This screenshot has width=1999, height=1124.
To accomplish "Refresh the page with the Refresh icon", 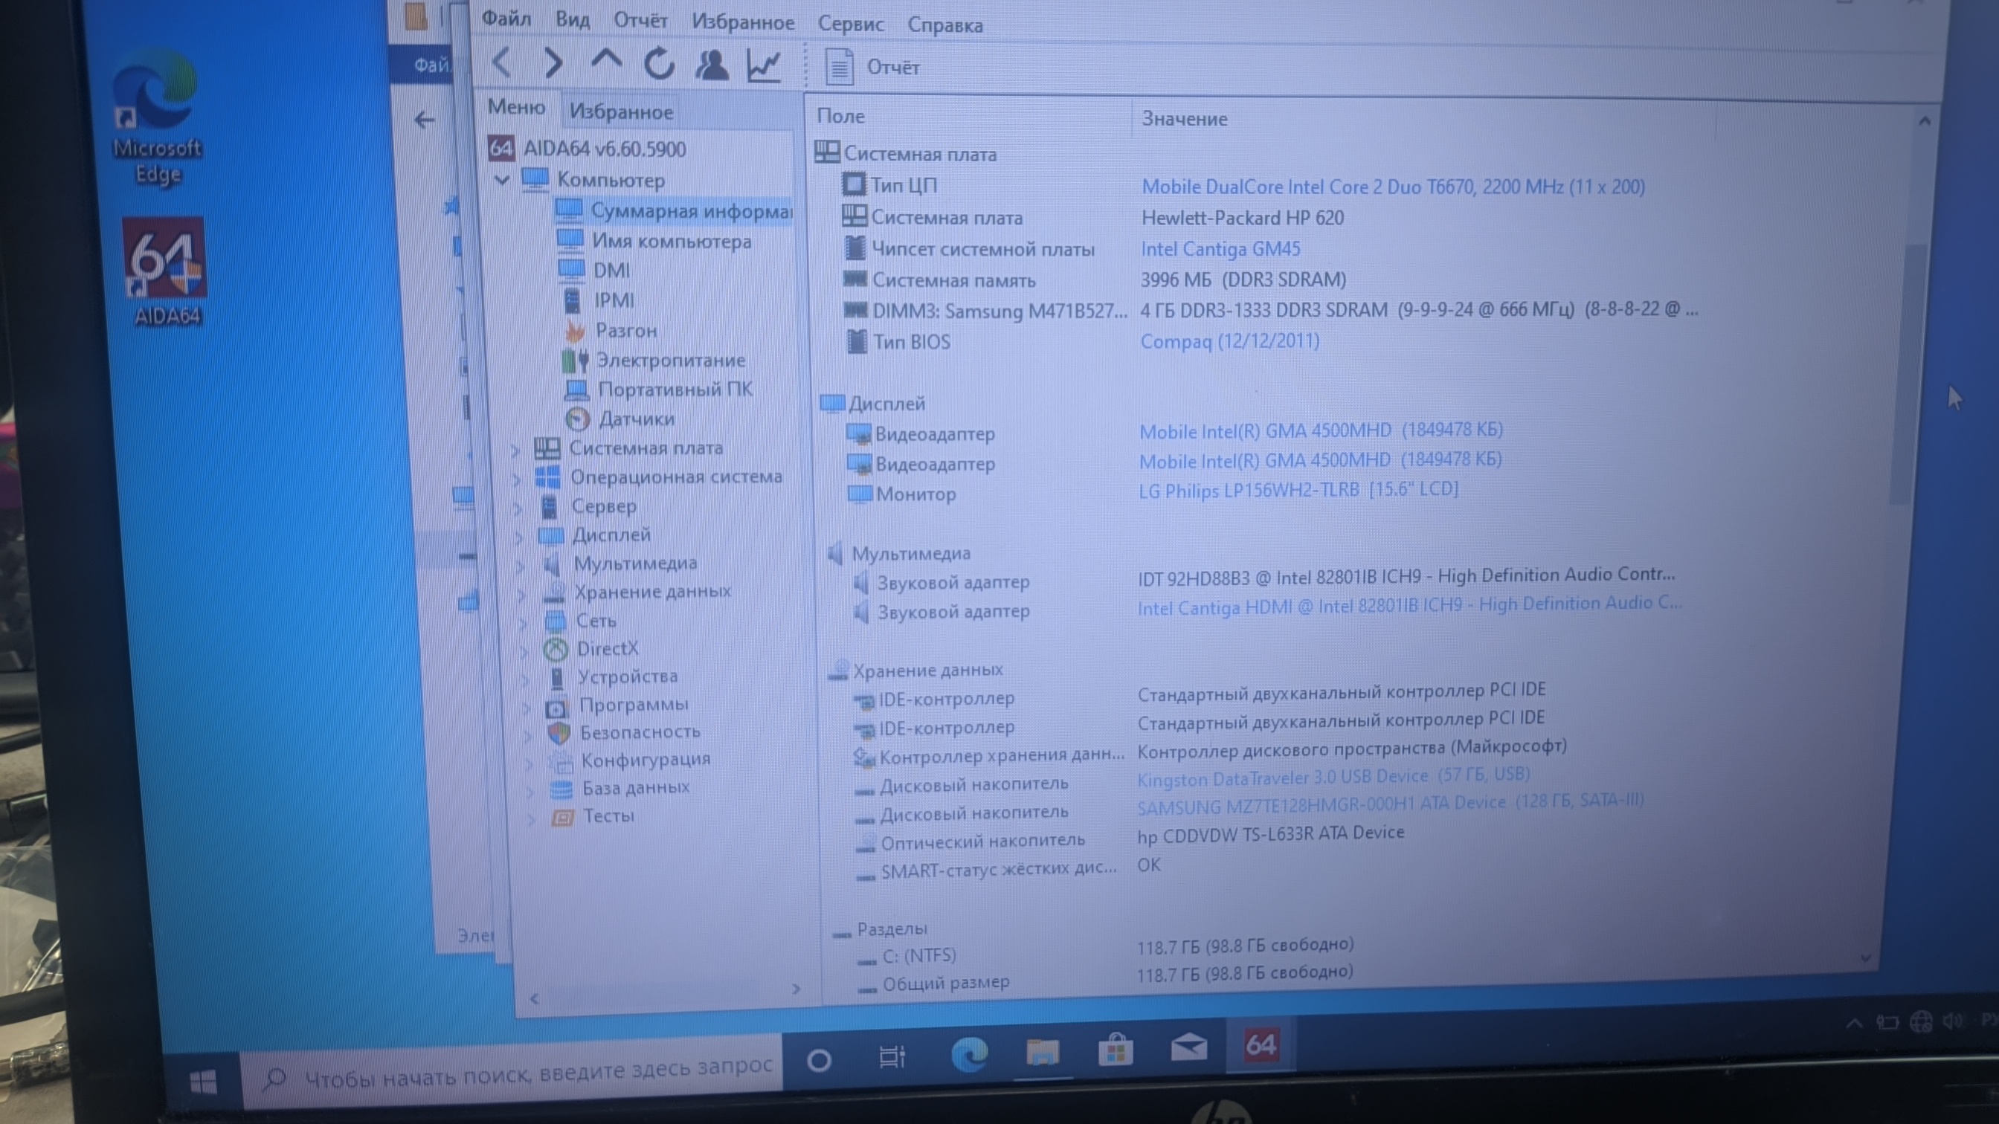I will point(659,64).
